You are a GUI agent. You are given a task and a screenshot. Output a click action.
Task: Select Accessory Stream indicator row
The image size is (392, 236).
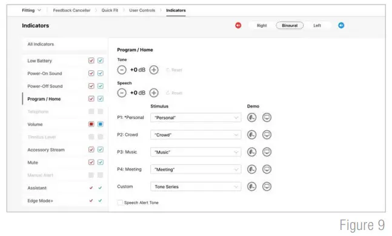click(x=65, y=150)
